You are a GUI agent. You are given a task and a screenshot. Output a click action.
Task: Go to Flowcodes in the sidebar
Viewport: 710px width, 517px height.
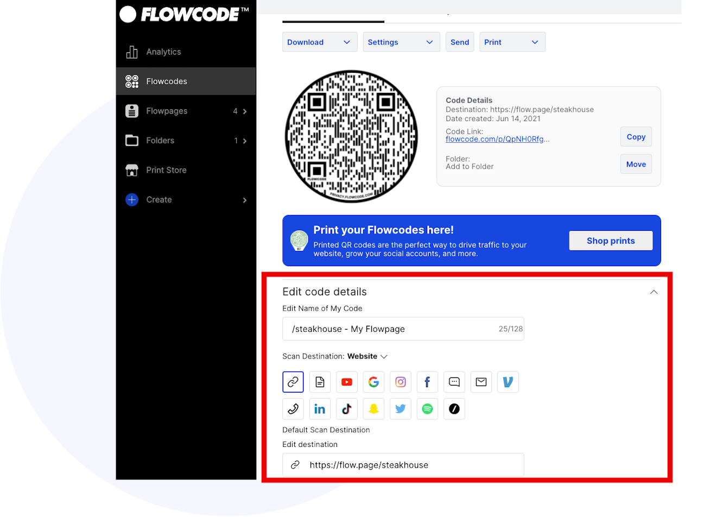coord(186,81)
